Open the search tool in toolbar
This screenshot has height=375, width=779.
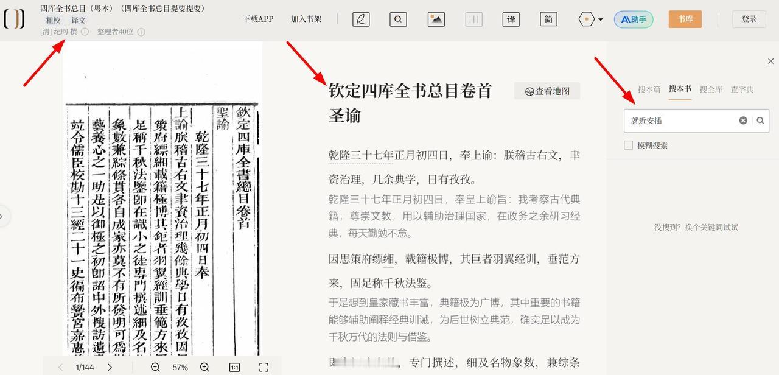tap(398, 19)
